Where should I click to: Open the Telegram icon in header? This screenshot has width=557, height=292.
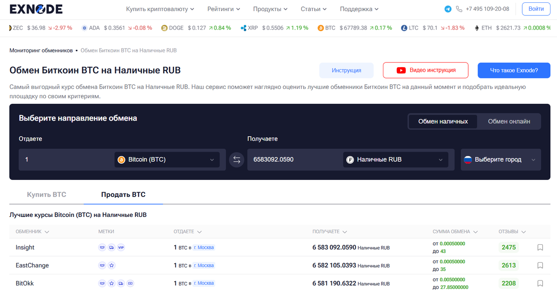[x=448, y=9]
